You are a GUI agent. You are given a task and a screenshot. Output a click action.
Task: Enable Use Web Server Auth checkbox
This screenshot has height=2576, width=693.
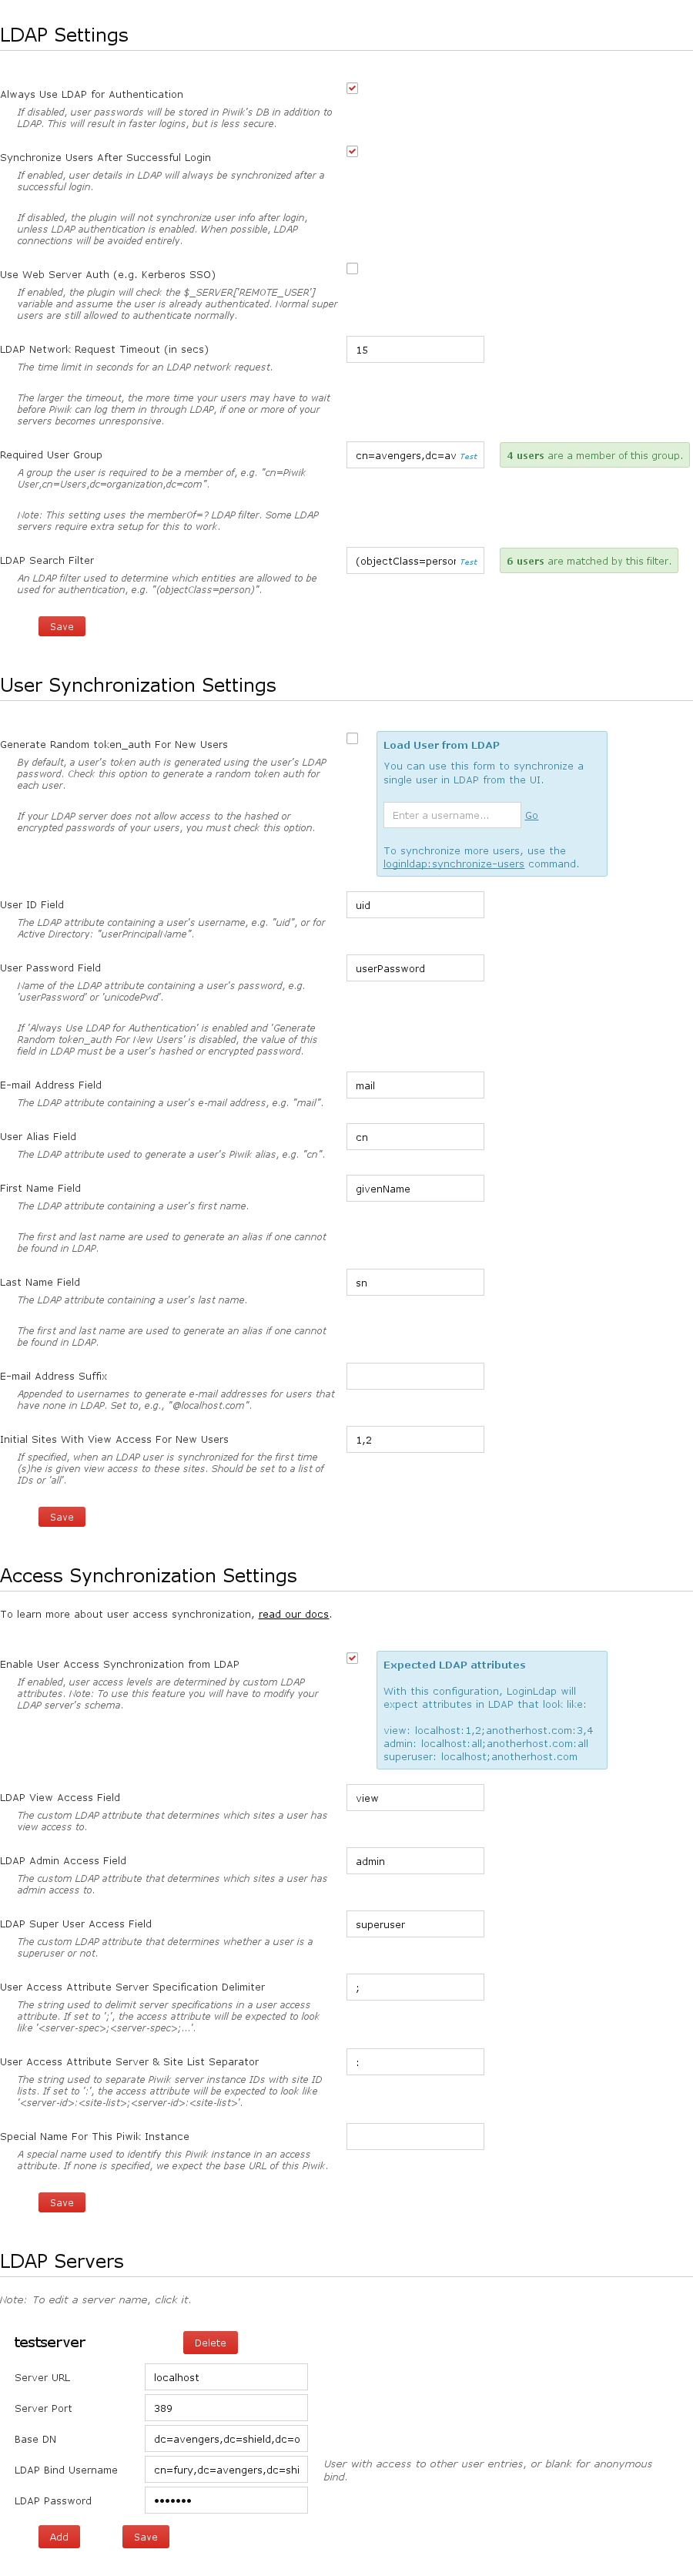352,268
